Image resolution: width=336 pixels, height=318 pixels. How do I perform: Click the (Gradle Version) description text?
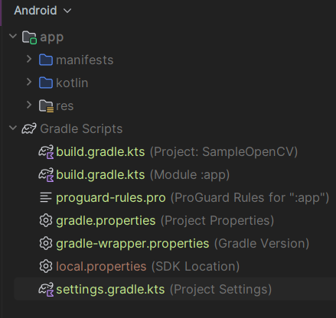click(x=262, y=244)
